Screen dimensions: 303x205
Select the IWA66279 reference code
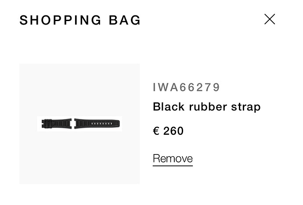[186, 87]
